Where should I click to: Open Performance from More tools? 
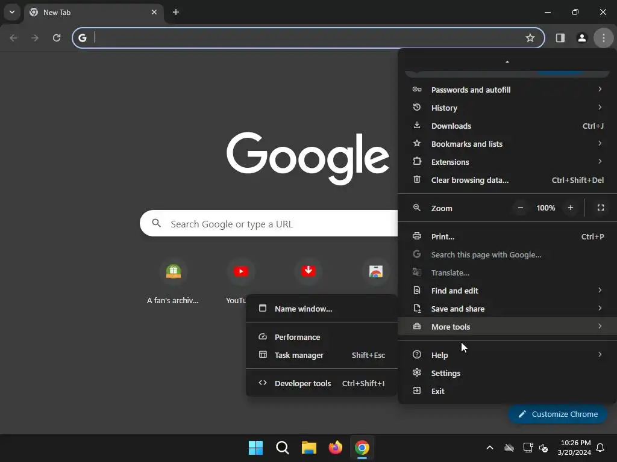coord(322,337)
